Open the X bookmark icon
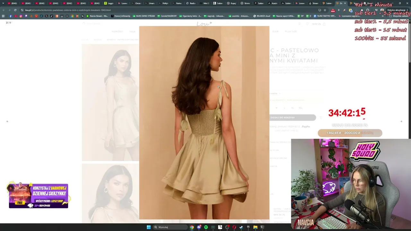This screenshot has width=411, height=231. (x=47, y=16)
